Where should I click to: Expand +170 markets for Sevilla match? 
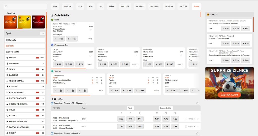[x=157, y=91]
